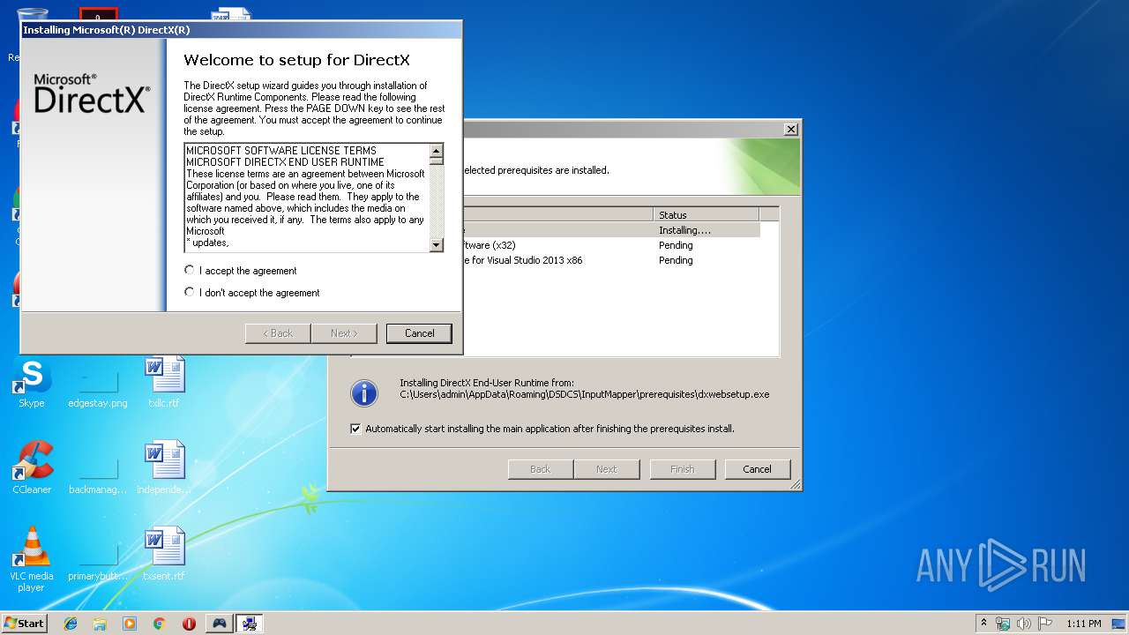Click Cancel in the DirectX setup dialog
This screenshot has width=1129, height=635.
tap(419, 333)
